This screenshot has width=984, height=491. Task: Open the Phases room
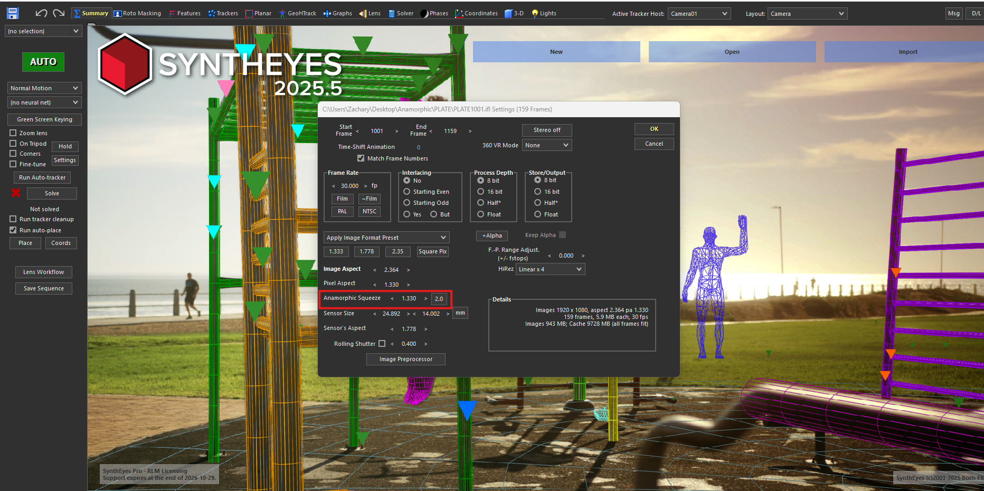434,13
